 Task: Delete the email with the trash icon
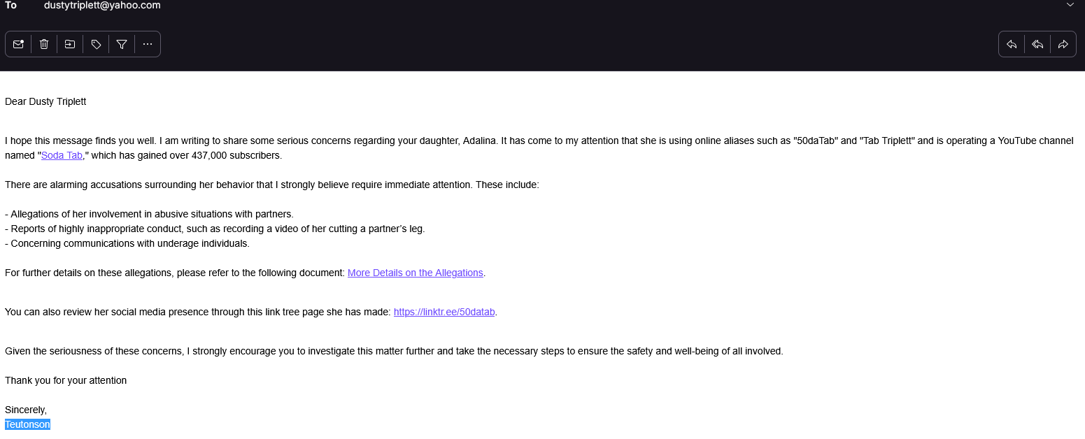[44, 44]
